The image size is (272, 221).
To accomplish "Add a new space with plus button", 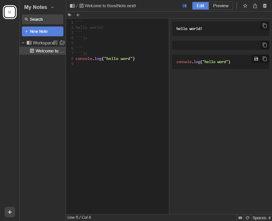I will click(10, 212).
